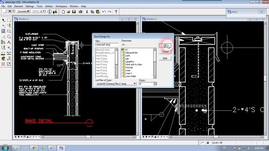This screenshot has width=269, height=151.
Task: Select the Change Attributes paint tool
Action: (3, 59)
